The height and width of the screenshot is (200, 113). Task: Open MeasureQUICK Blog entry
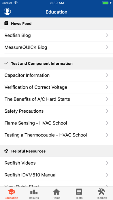[x=56, y=47]
